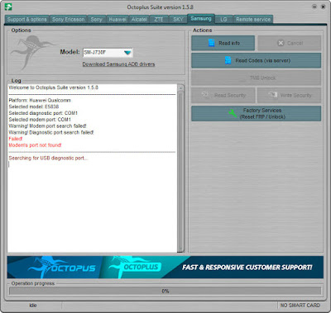Select the Samsung tab
Image resolution: width=331 pixels, height=313 pixels.
click(201, 19)
